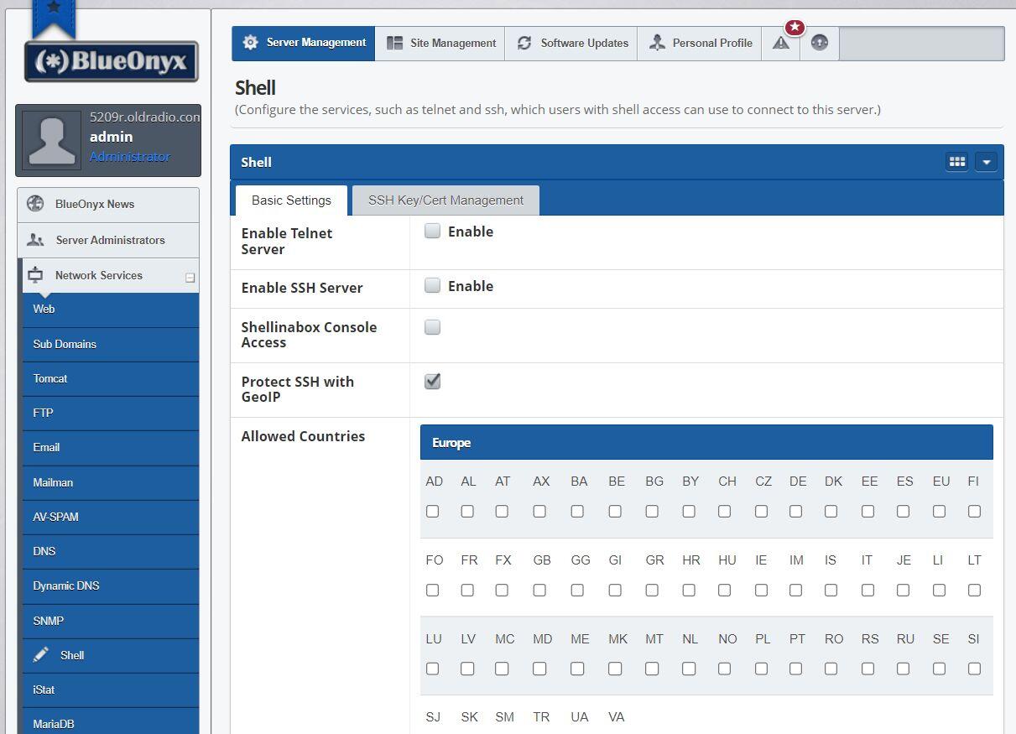Open Server Administrators menu item

pyautogui.click(x=108, y=240)
